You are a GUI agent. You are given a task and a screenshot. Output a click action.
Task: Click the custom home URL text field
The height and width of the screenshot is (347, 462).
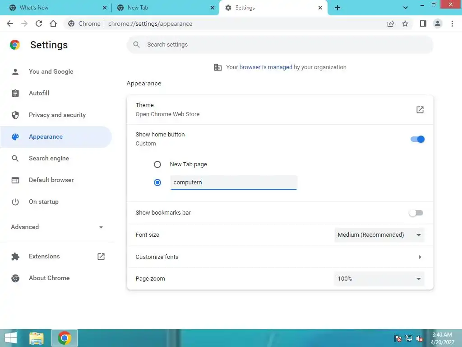coord(234,183)
